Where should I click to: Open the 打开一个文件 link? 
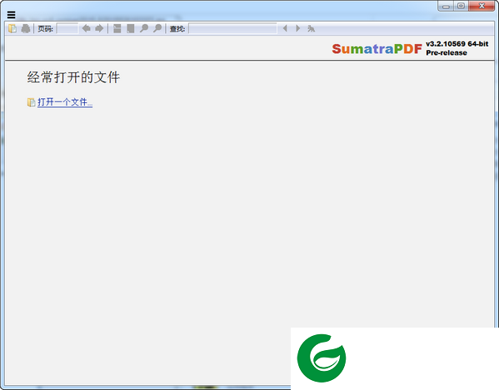[65, 102]
